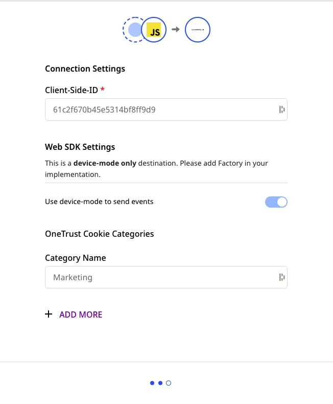The image size is (333, 404).
Task: Click the ADD MORE link
Action: [81, 315]
